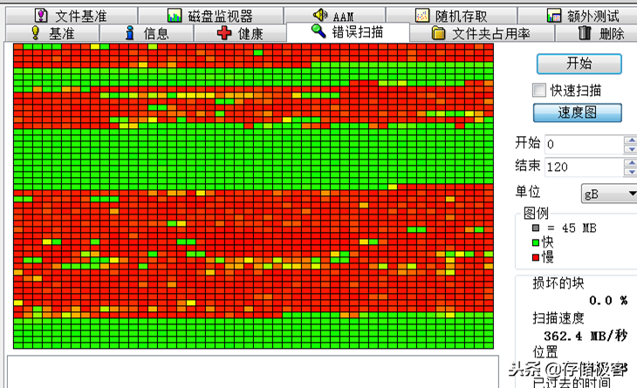Click the 健康 red cross icon

click(x=224, y=33)
